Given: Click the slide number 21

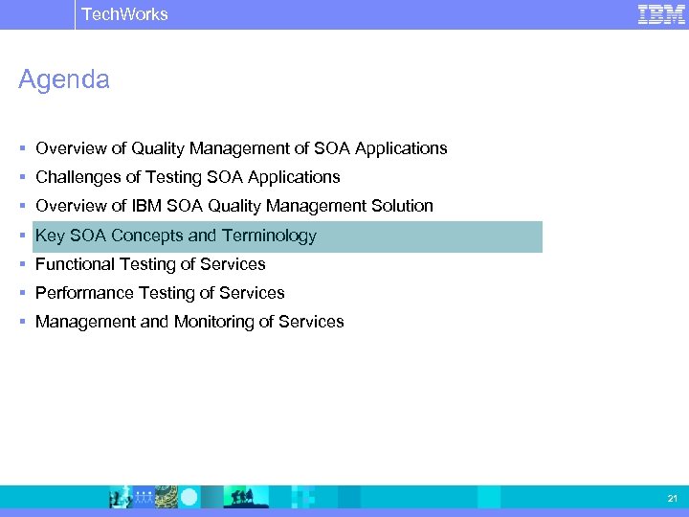Looking at the screenshot, I should pyautogui.click(x=673, y=498).
